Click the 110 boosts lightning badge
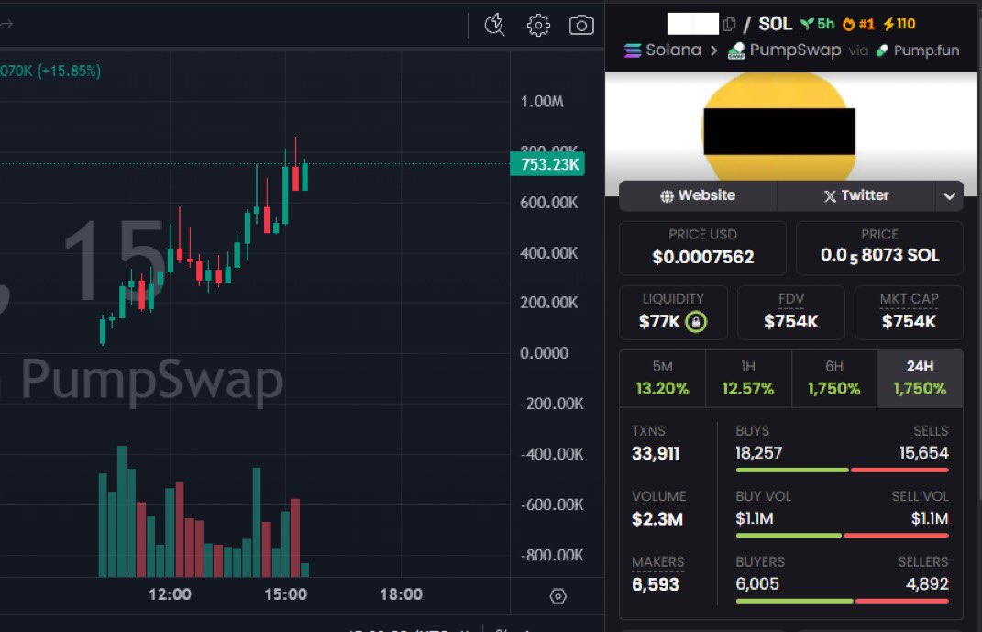982x632 pixels. 899,24
